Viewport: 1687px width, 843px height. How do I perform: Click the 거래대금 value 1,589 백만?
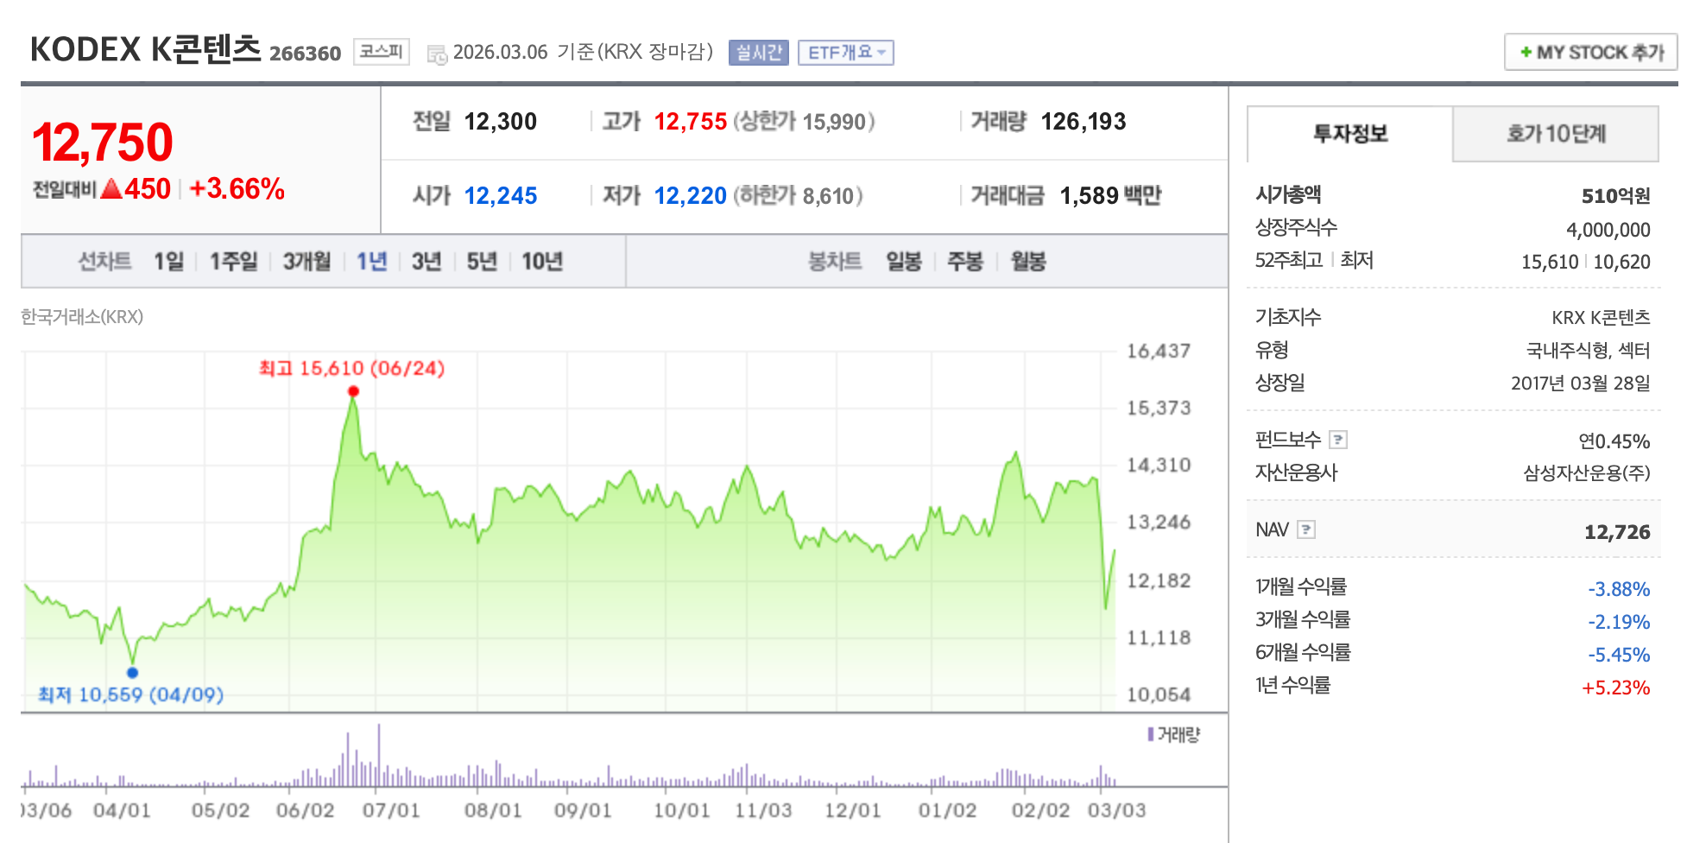(x=1110, y=196)
